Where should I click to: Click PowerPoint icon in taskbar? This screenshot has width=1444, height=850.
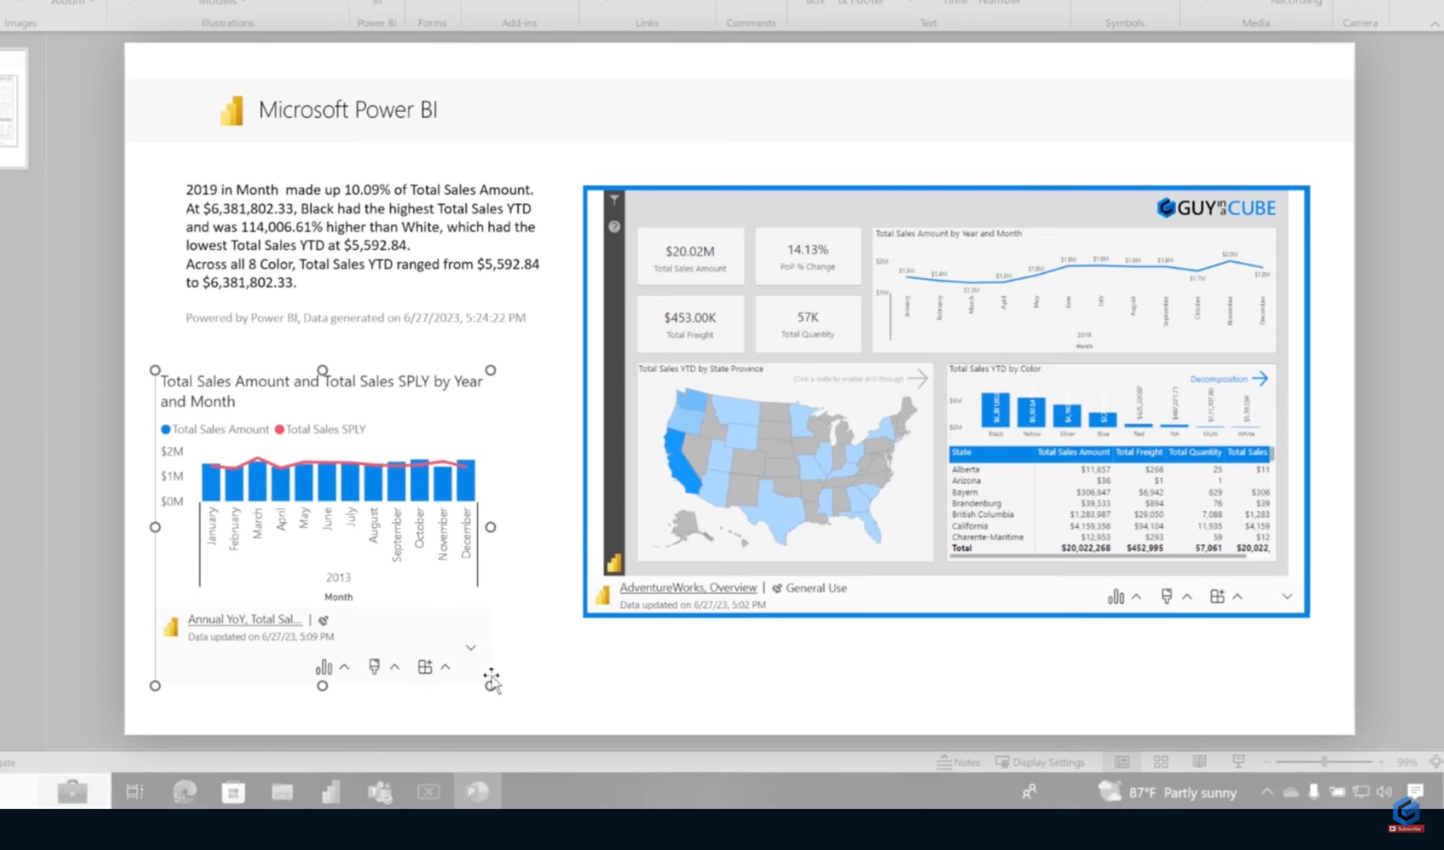[x=477, y=792]
